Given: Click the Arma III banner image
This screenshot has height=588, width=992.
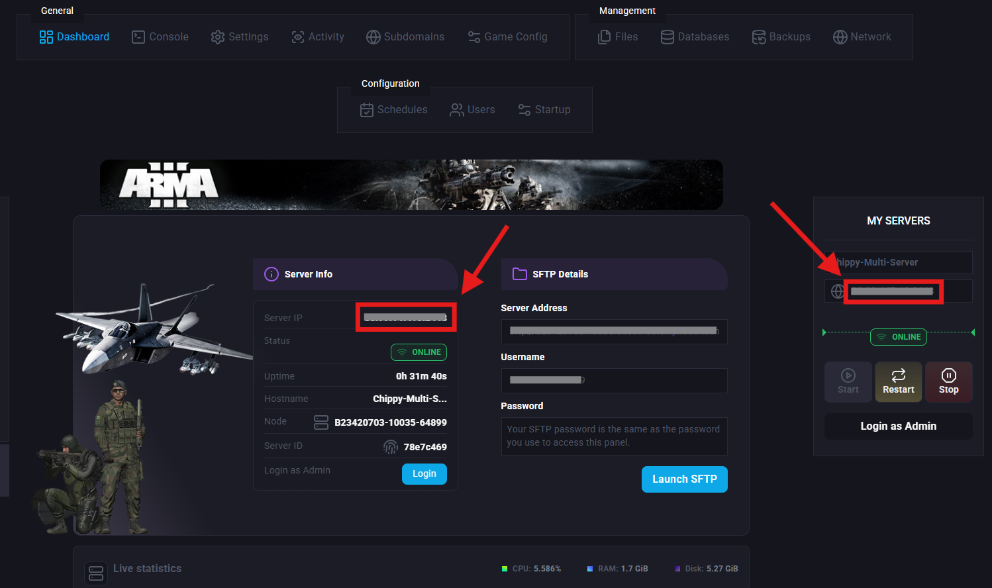Looking at the screenshot, I should click(411, 185).
